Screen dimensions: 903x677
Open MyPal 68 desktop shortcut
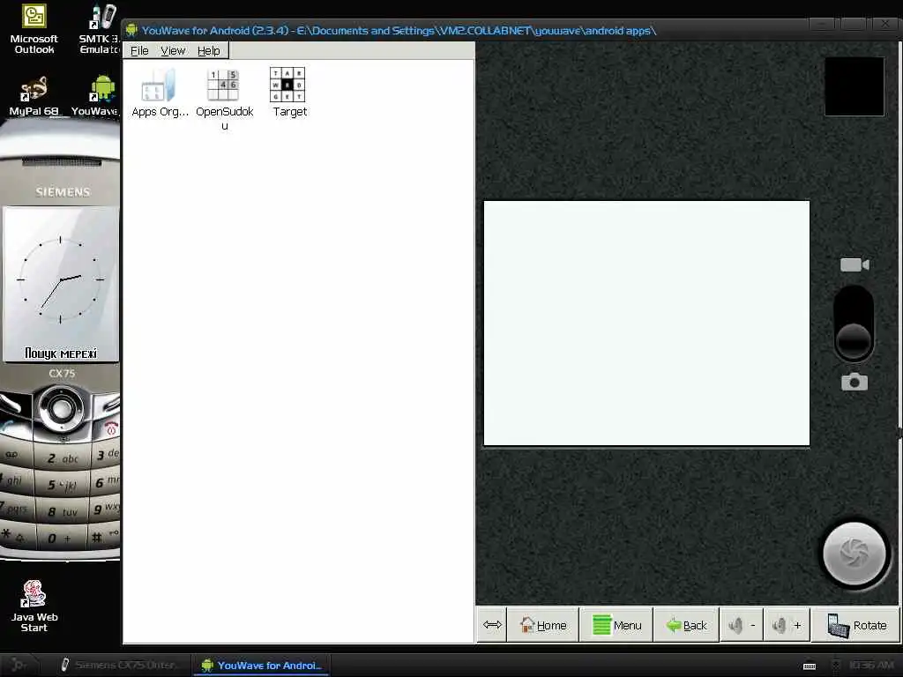(x=34, y=95)
